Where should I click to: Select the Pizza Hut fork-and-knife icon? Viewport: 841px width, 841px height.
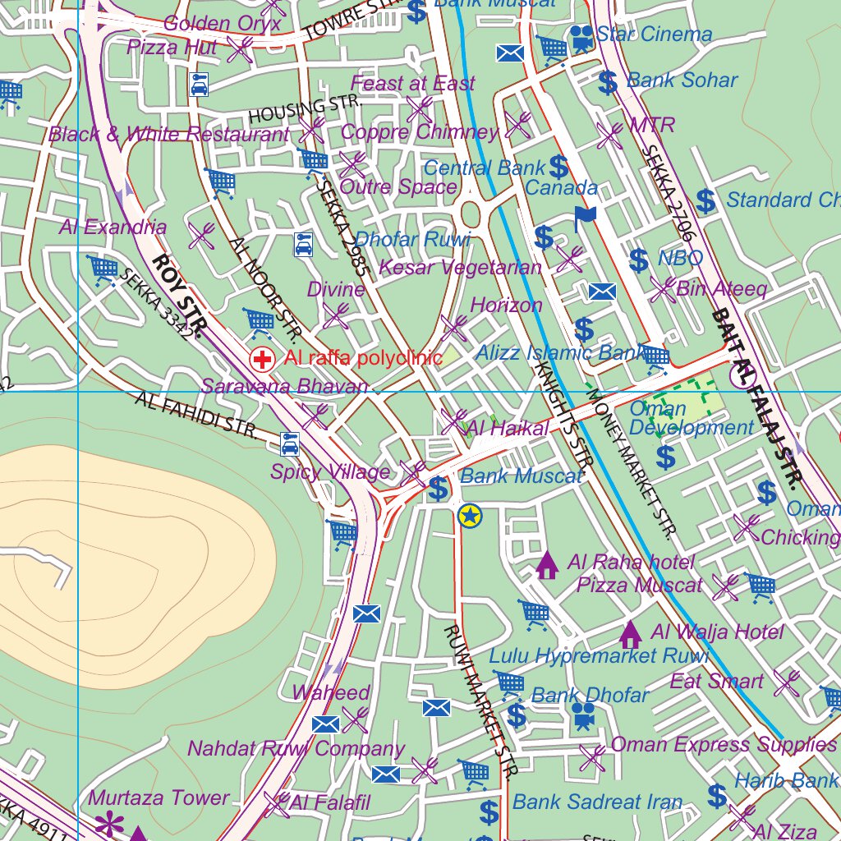[x=239, y=49]
